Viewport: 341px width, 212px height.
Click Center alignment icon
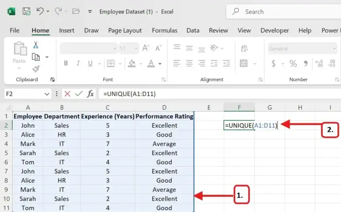pyautogui.click(x=189, y=63)
